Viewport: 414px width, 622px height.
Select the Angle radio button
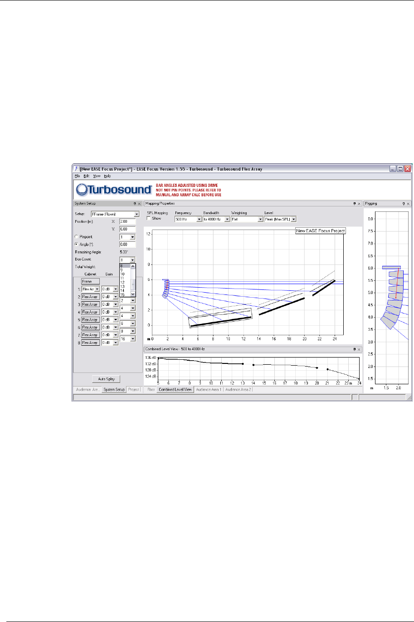76,244
